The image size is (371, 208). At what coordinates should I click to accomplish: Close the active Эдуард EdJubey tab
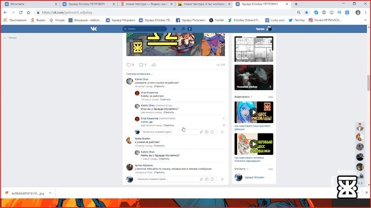click(287, 4)
